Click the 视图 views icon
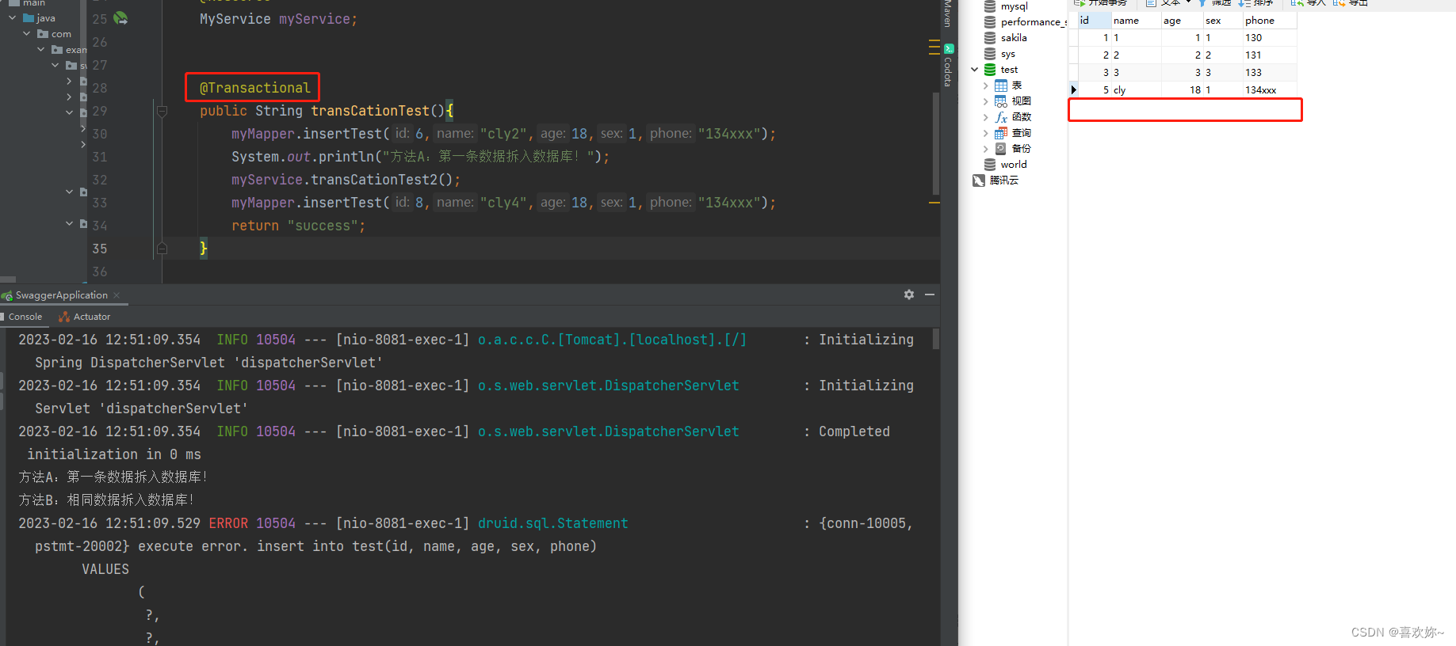Image resolution: width=1456 pixels, height=646 pixels. point(1001,101)
